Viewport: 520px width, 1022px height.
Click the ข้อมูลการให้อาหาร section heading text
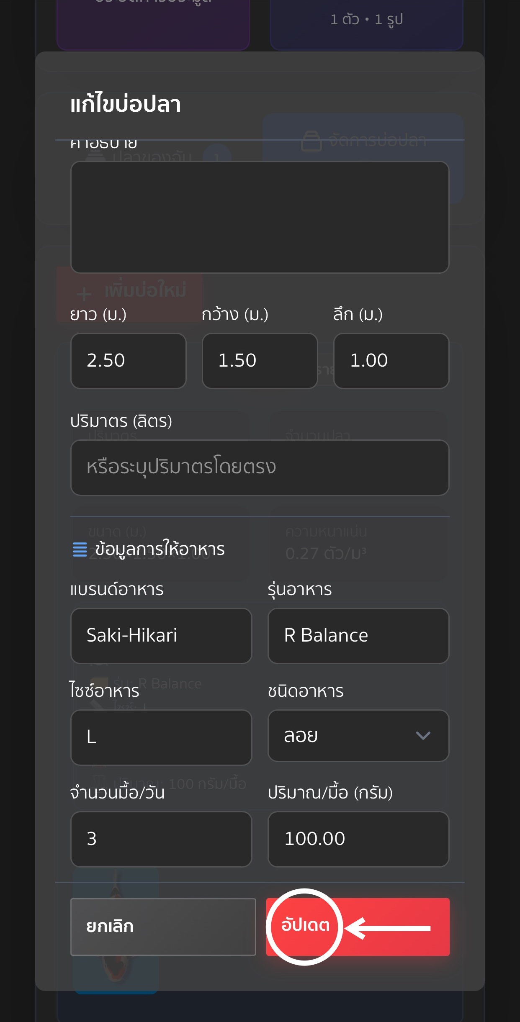(x=160, y=549)
